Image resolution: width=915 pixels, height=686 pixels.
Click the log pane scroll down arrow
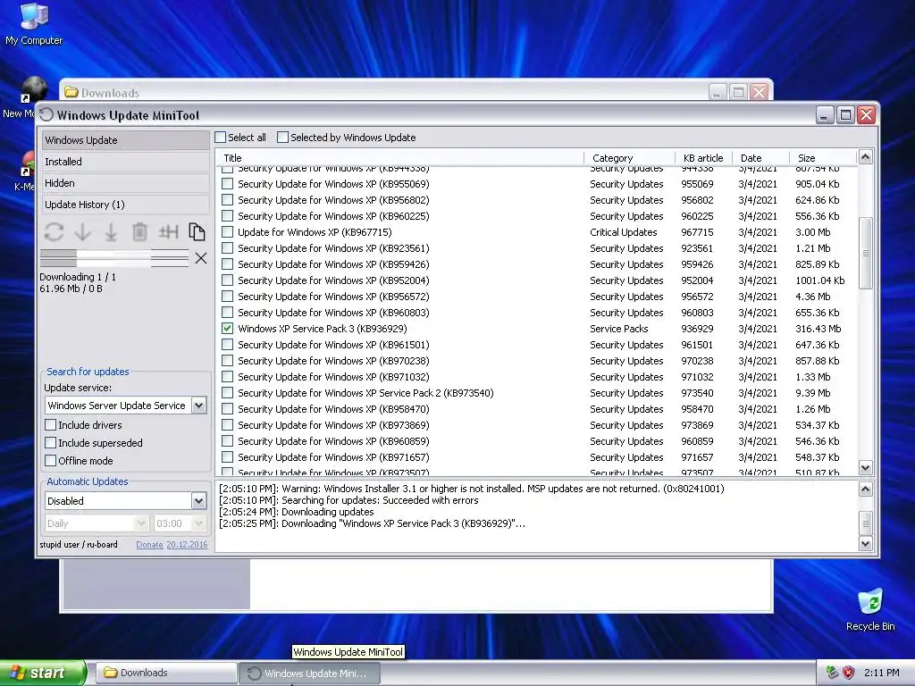click(865, 544)
